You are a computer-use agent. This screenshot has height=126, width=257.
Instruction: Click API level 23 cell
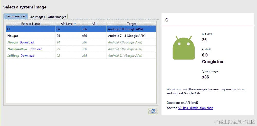(68, 49)
